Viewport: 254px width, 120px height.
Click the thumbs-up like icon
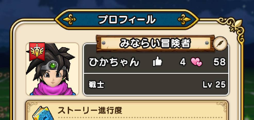157,61
